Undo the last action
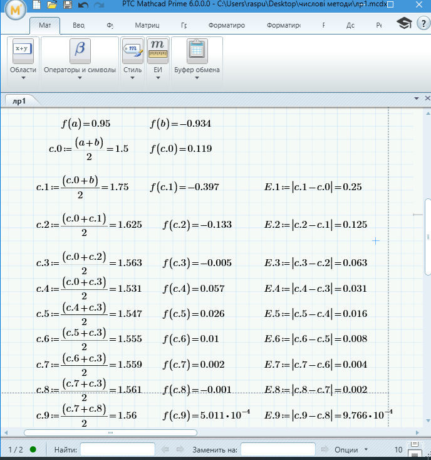This screenshot has width=431, height=460. 83,5
